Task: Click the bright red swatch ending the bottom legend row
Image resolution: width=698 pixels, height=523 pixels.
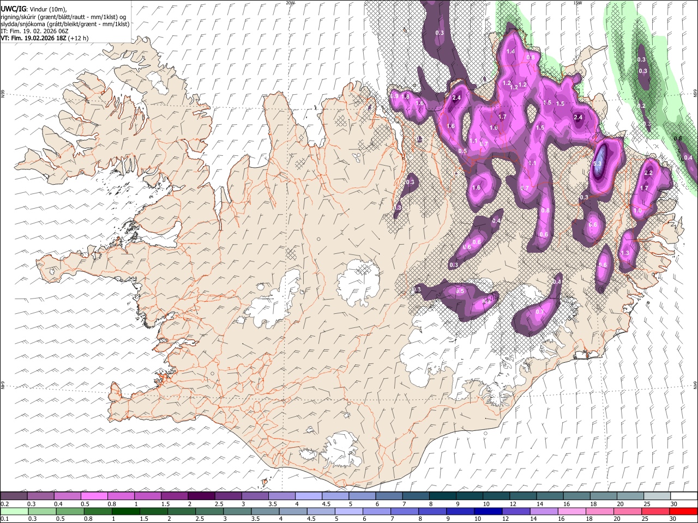Action: [x=684, y=512]
